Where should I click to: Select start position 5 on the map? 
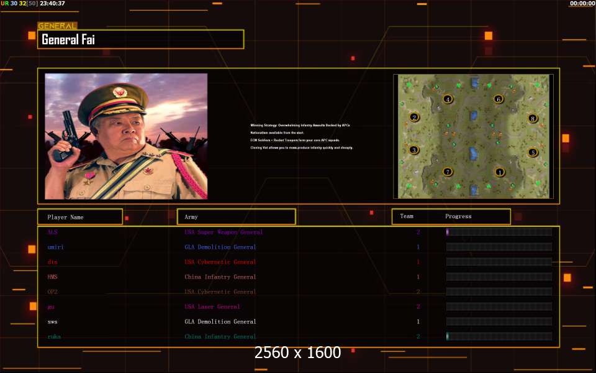click(533, 153)
